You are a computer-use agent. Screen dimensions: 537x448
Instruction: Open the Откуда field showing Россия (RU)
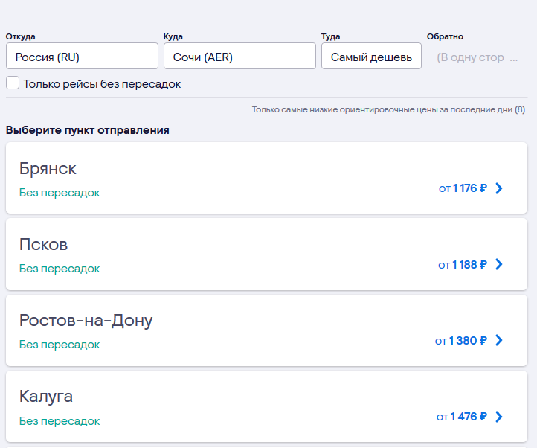pos(82,57)
